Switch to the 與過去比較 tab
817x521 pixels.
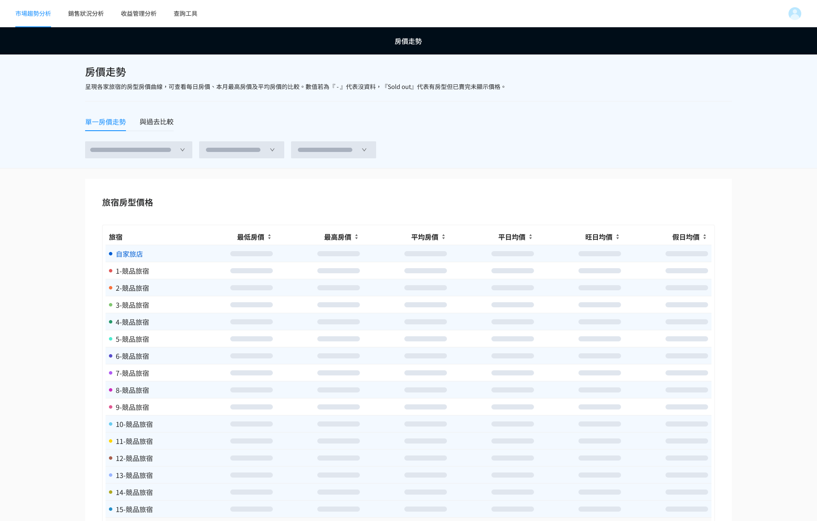(157, 122)
